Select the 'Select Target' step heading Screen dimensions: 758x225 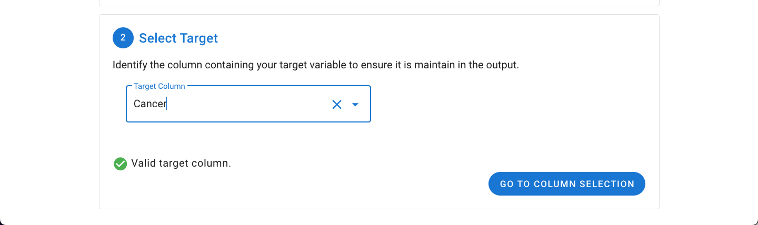[x=178, y=38]
